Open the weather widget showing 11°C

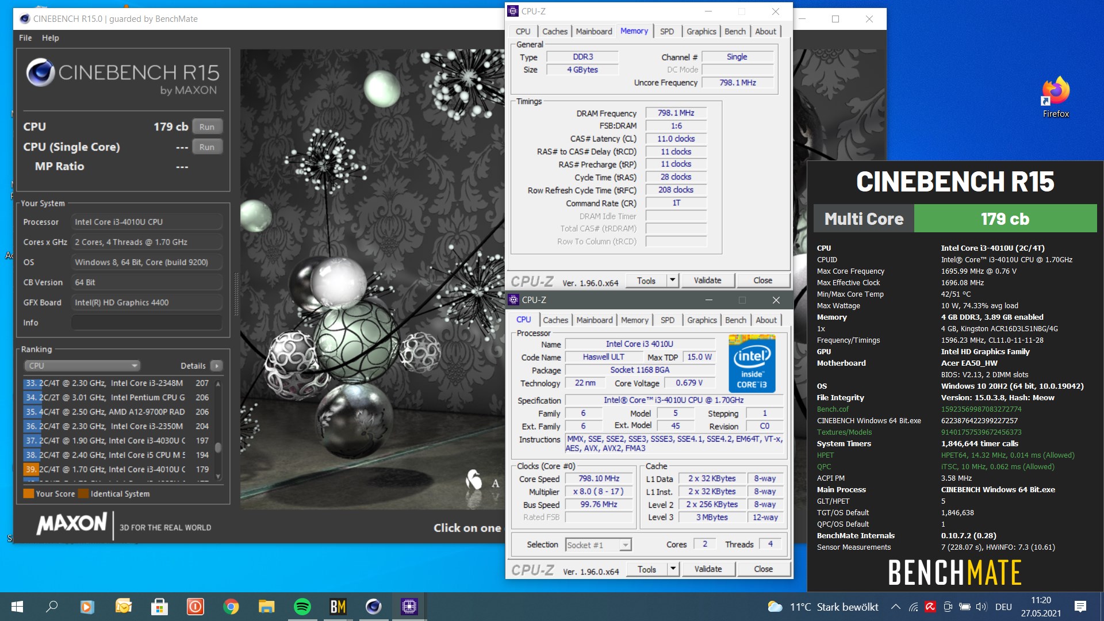(823, 607)
